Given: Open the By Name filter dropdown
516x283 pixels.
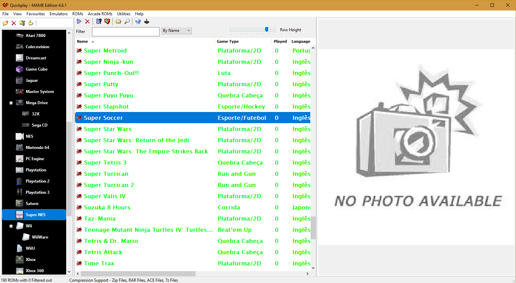Looking at the screenshot, I should [x=177, y=31].
